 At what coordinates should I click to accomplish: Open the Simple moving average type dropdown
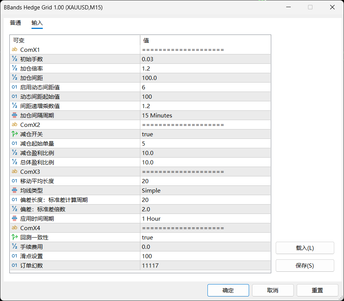(x=205, y=190)
